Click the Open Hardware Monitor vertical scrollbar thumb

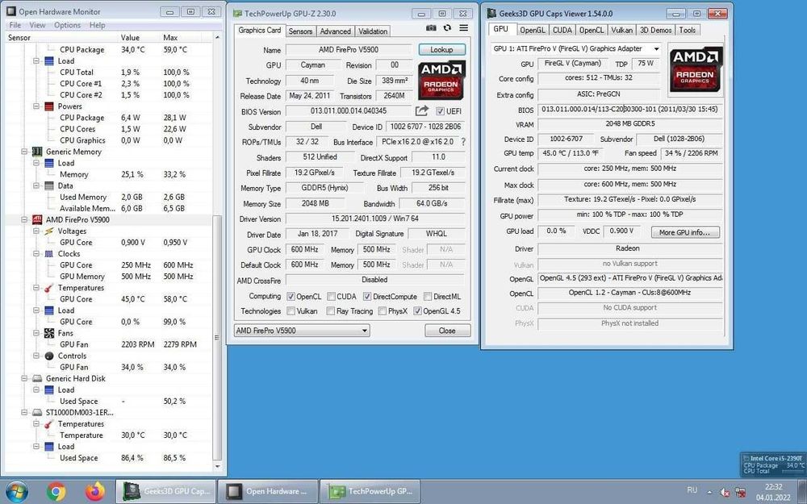217,337
